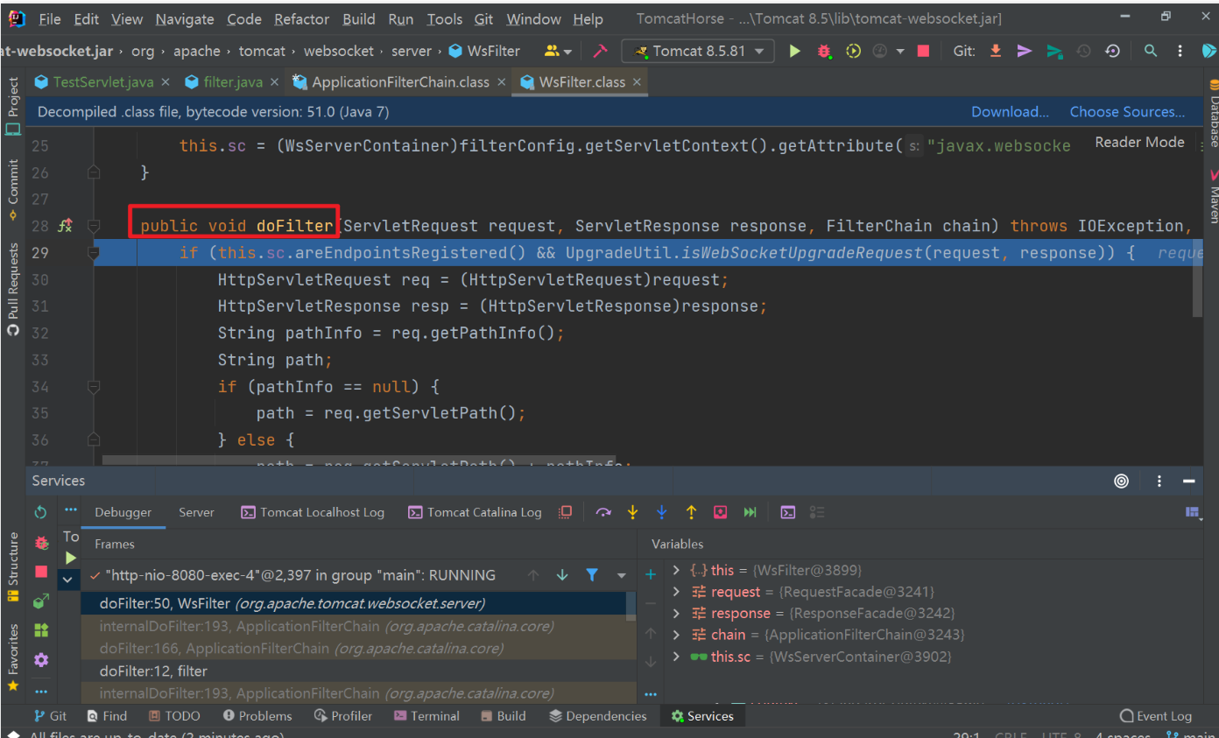This screenshot has height=738, width=1219.
Task: Select the doFilter:12, filter stack frame
Action: [359, 671]
